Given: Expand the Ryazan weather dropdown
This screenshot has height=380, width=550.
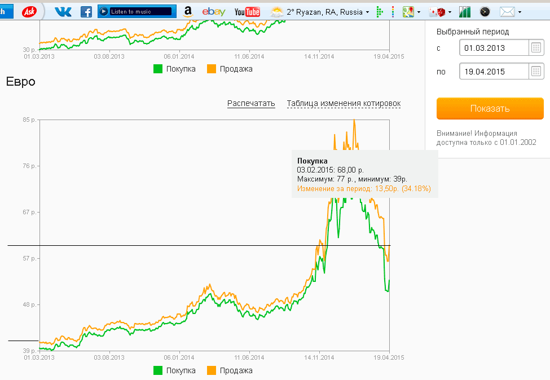Looking at the screenshot, I should (367, 12).
